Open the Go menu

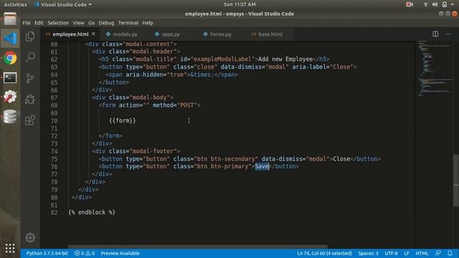point(91,23)
